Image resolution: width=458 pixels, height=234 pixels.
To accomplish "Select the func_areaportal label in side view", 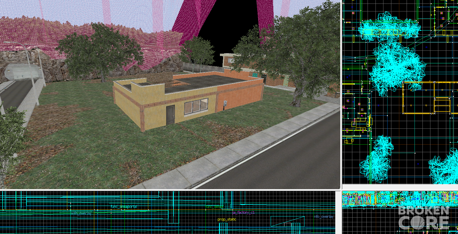I will point(124,207).
